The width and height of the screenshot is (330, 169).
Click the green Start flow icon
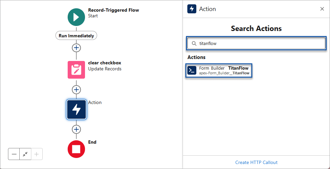pos(76,17)
